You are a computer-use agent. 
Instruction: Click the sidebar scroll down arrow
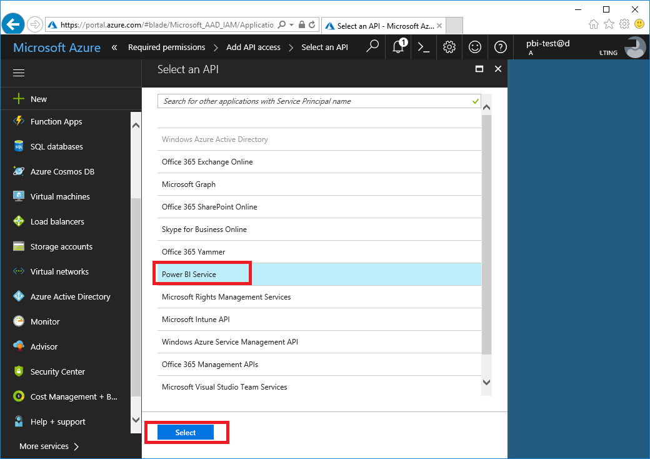click(136, 420)
